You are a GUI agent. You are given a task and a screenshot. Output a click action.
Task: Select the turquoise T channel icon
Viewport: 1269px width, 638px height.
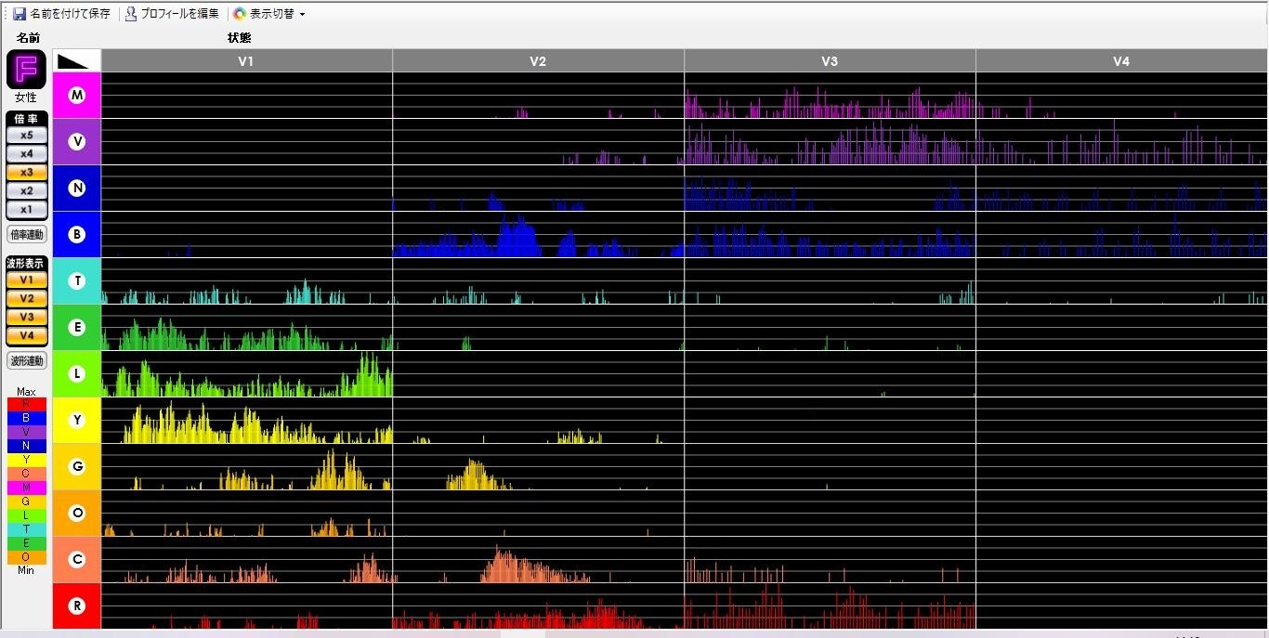pos(77,280)
